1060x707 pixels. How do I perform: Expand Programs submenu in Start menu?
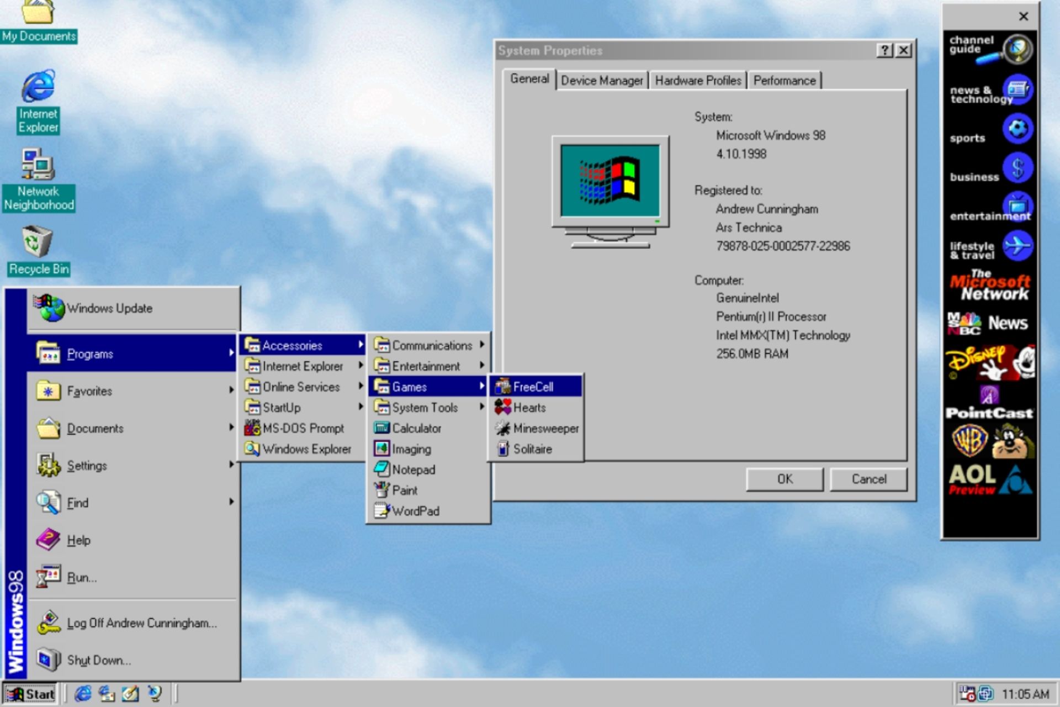[x=132, y=353]
